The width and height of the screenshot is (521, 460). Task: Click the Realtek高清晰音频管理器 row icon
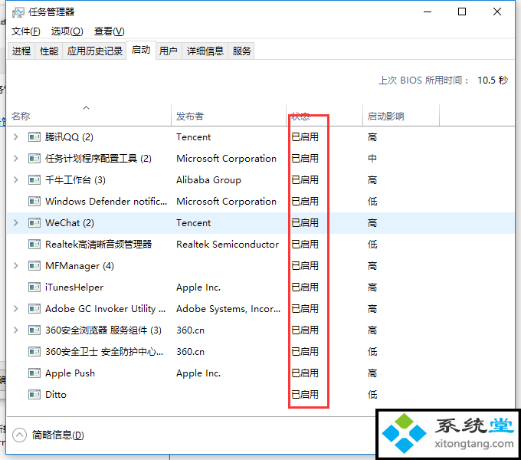tap(34, 245)
